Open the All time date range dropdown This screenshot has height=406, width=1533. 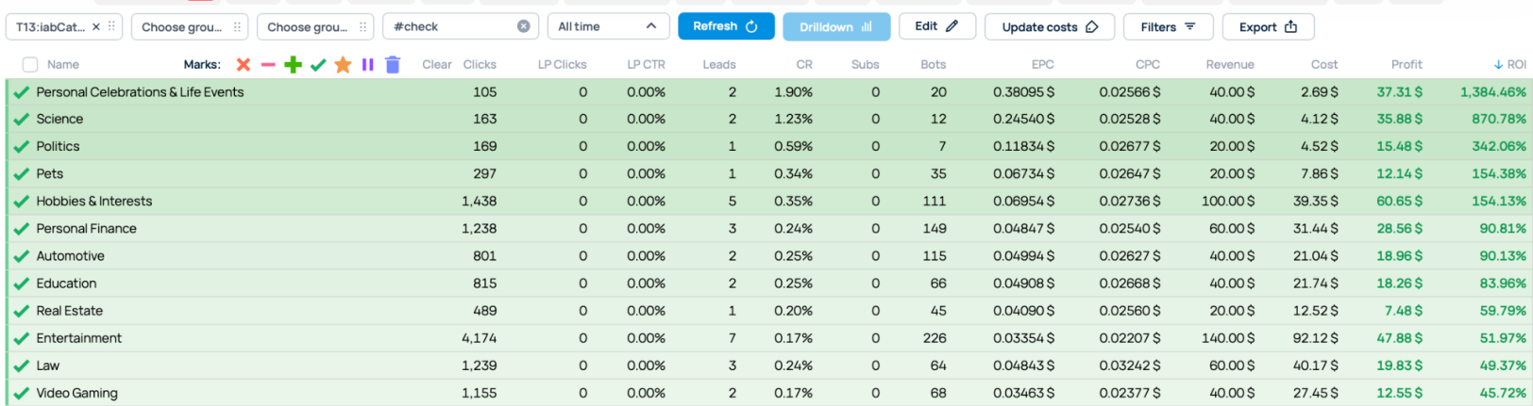click(x=608, y=27)
